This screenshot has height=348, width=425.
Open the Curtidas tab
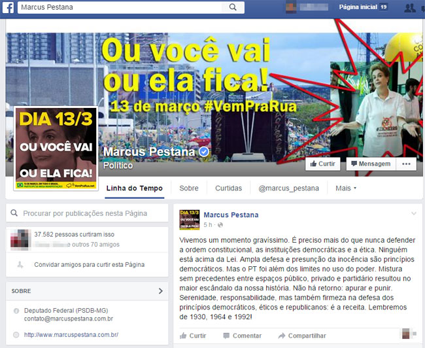[228, 188]
